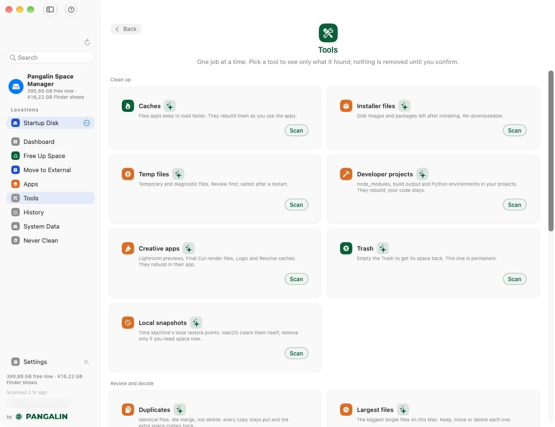The image size is (555, 427).
Task: Open Never Clean list
Action: pyautogui.click(x=50, y=241)
